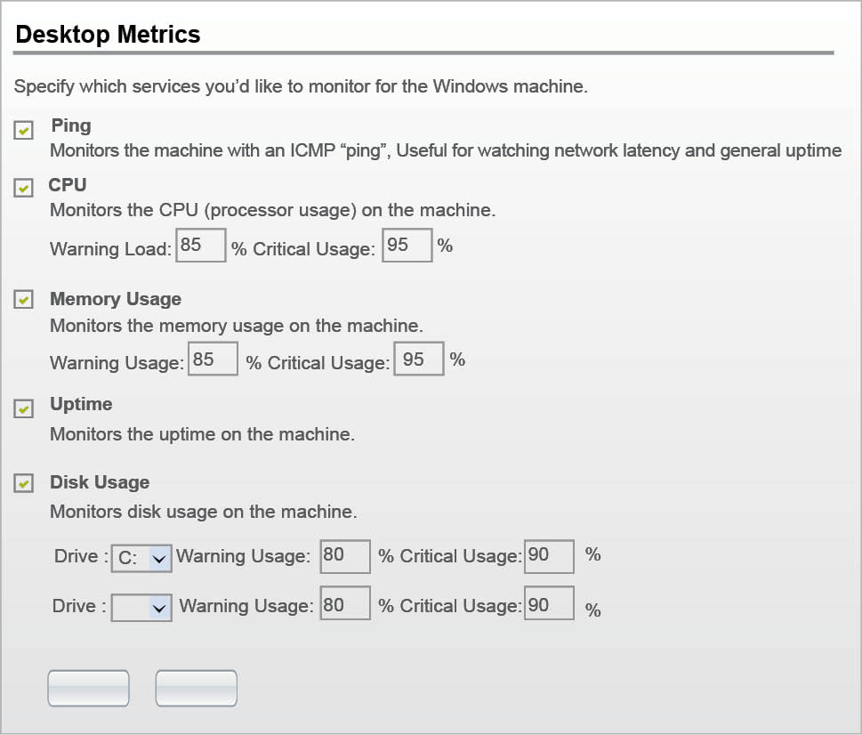Uncheck the Disk Usage checkbox
Viewport: 862px width, 735px height.
click(24, 485)
